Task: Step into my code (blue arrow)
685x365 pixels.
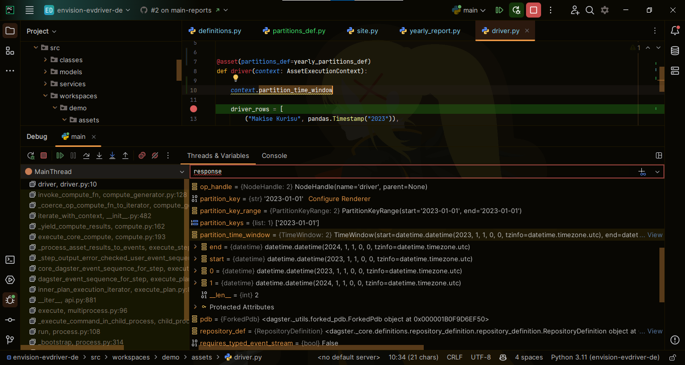Action: click(112, 155)
